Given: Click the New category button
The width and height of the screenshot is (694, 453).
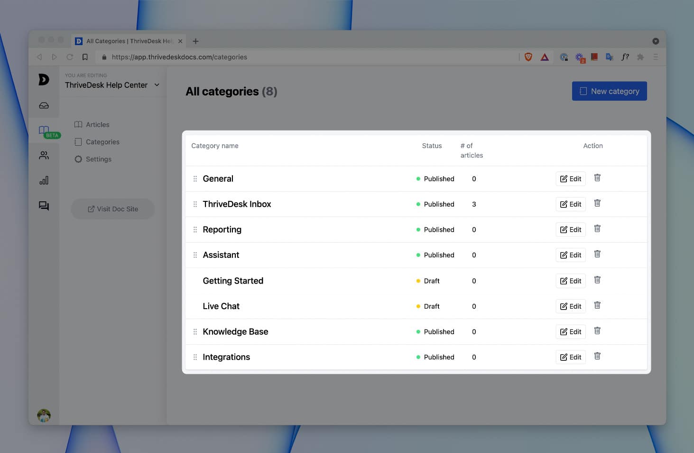Looking at the screenshot, I should [x=610, y=91].
